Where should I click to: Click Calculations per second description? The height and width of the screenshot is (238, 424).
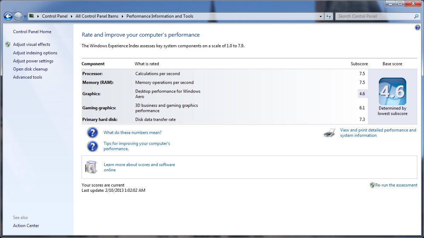158,74
